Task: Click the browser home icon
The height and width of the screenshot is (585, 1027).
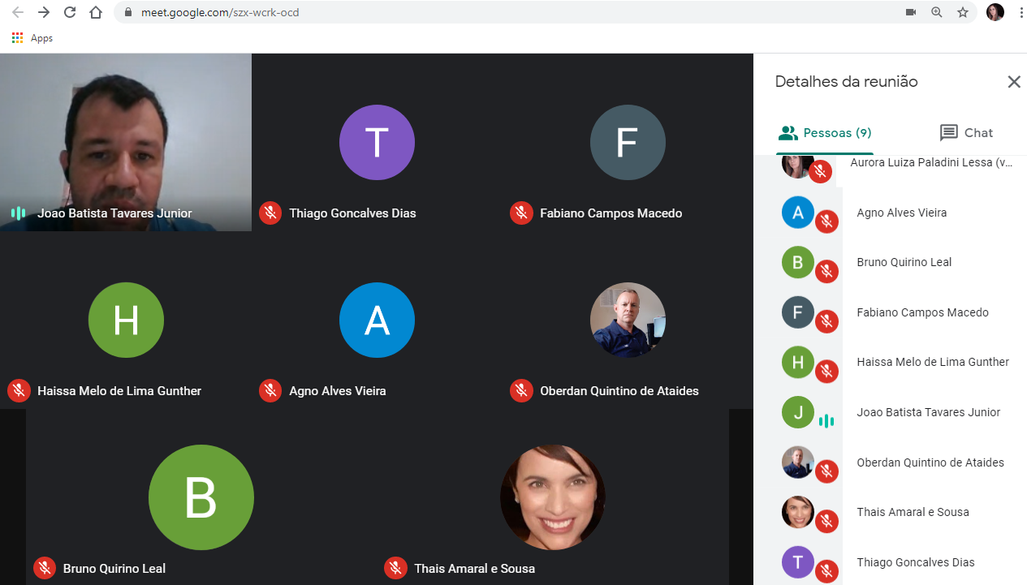Action: pyautogui.click(x=96, y=12)
